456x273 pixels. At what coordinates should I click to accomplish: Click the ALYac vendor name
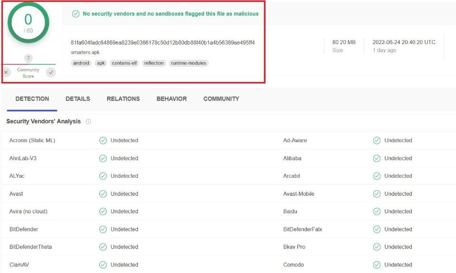coord(17,176)
